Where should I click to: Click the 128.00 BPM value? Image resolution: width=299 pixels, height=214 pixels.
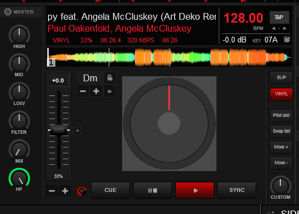pyautogui.click(x=244, y=18)
